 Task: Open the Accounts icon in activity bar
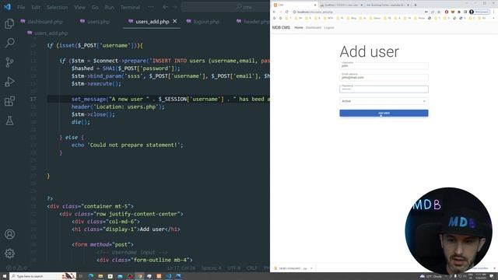click(x=9, y=234)
